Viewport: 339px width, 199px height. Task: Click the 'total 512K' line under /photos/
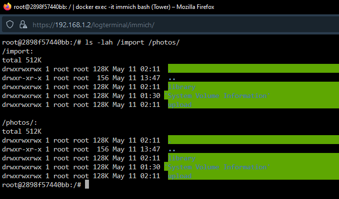pyautogui.click(x=22, y=132)
